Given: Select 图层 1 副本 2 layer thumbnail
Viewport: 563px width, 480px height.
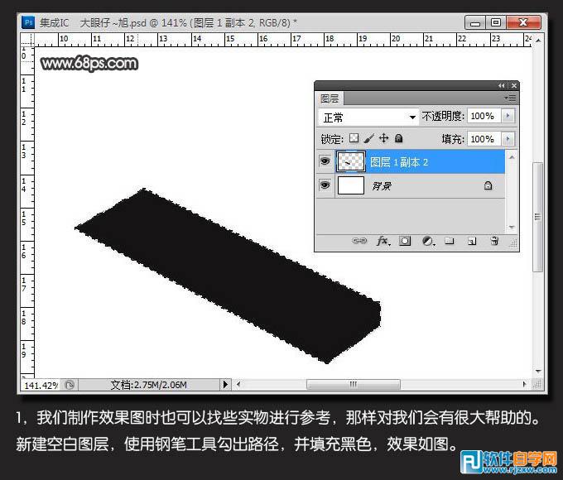Looking at the screenshot, I should [351, 161].
